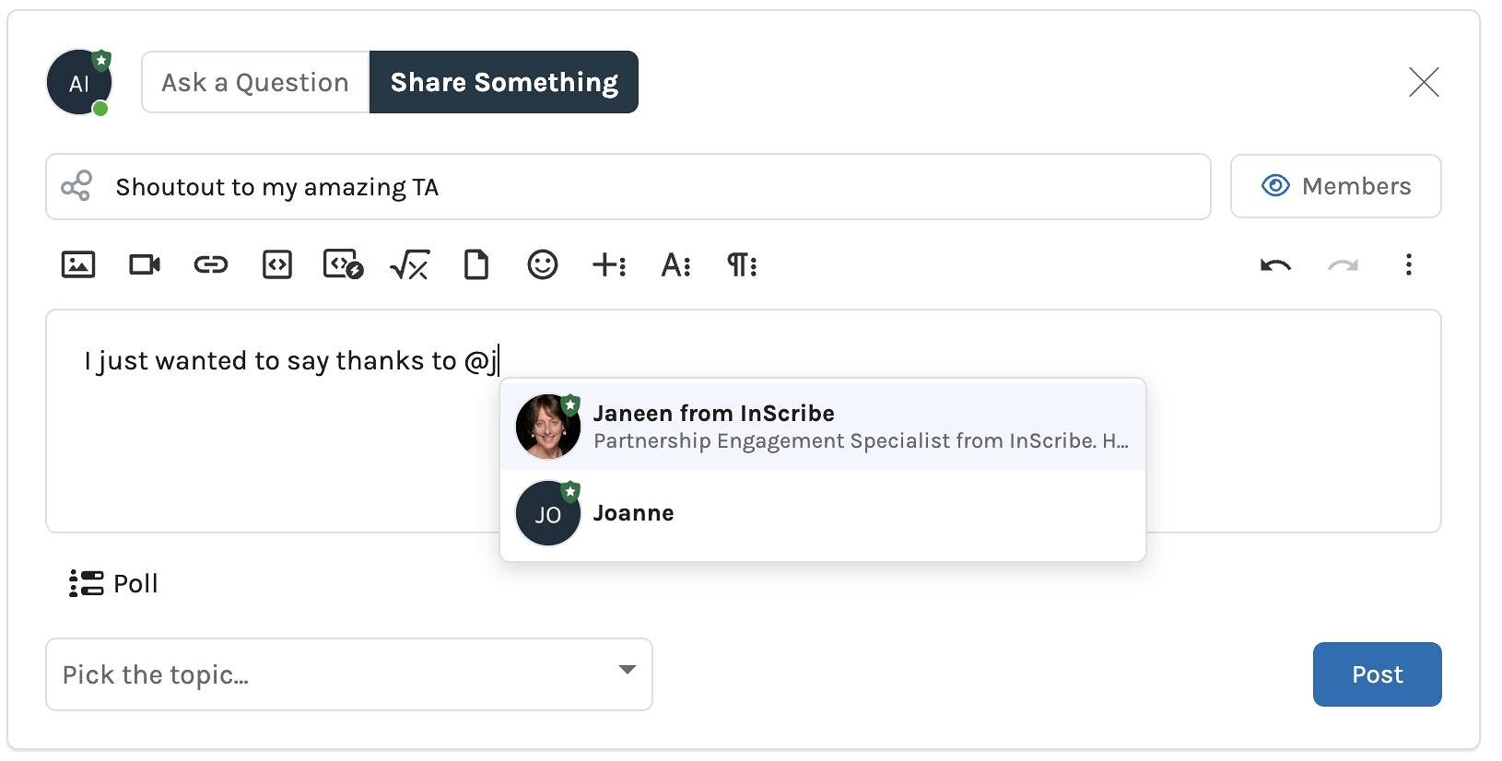Switch to the Ask a Question tab
Viewport: 1502px width, 761px height.
pos(255,82)
